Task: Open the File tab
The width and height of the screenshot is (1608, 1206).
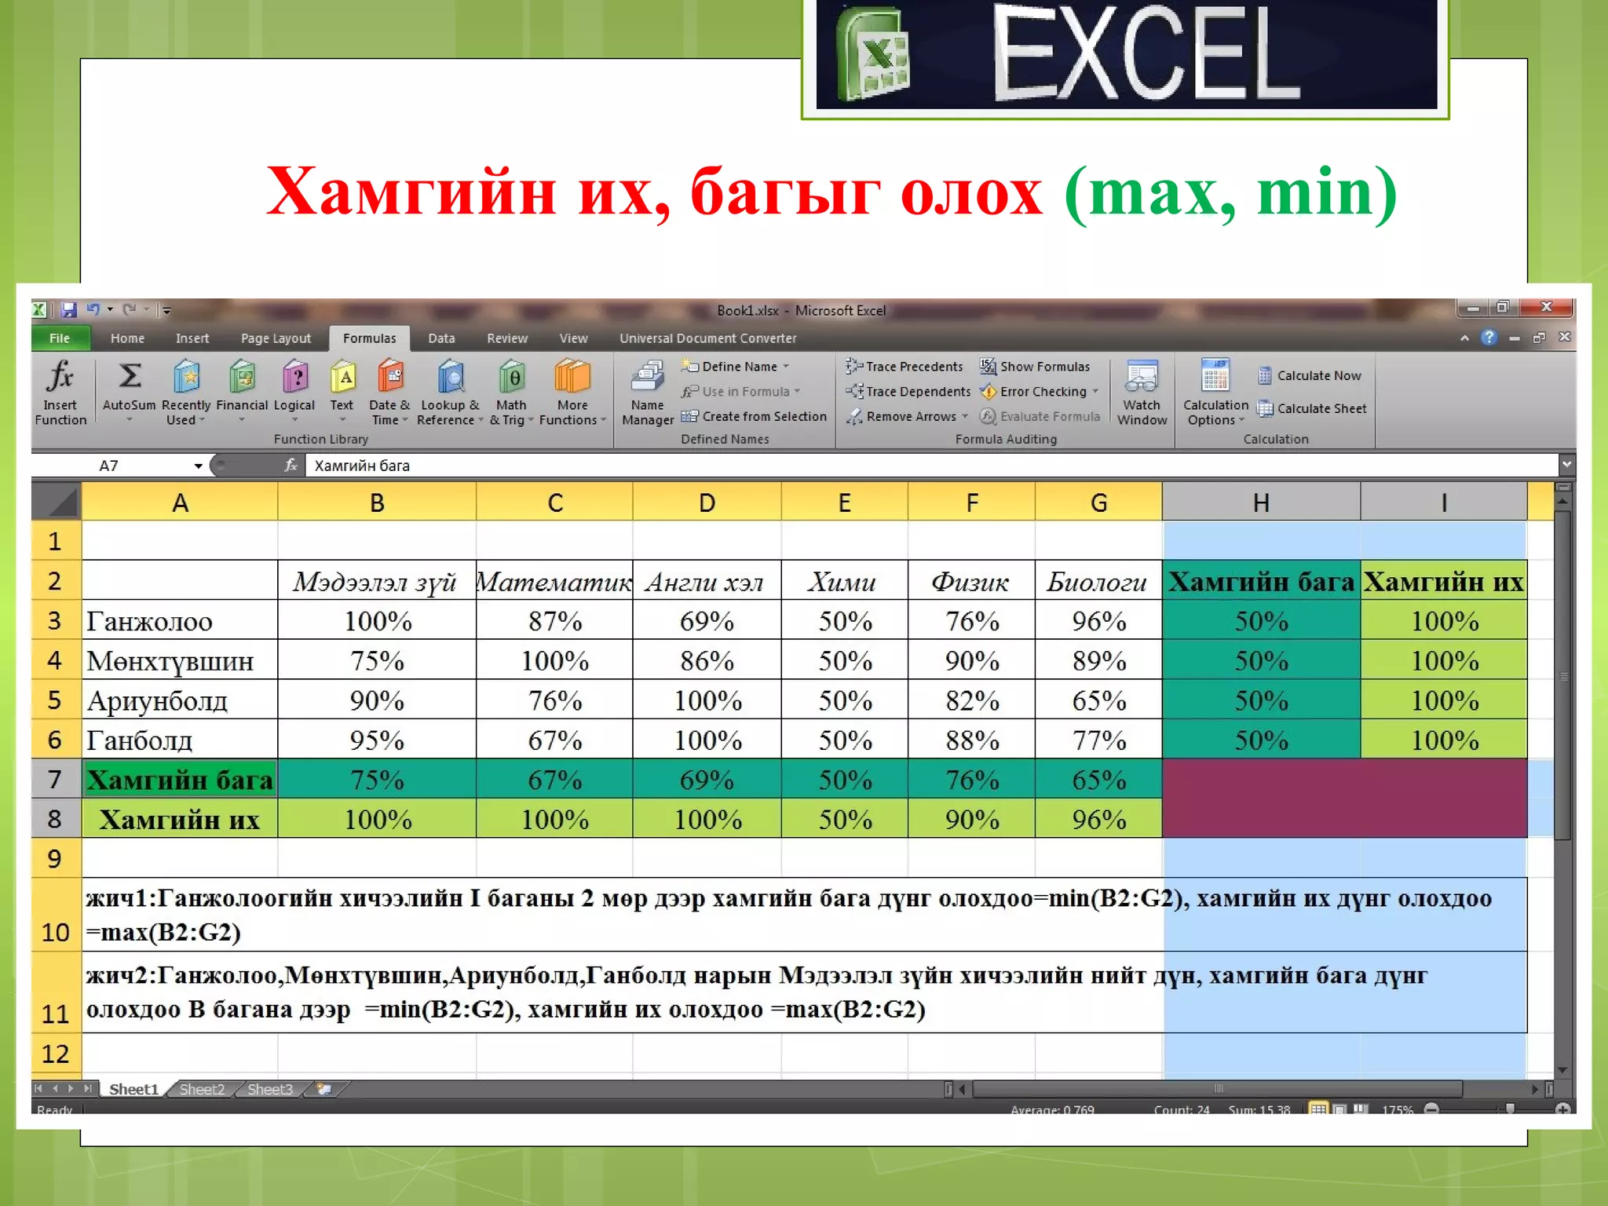Action: point(60,338)
